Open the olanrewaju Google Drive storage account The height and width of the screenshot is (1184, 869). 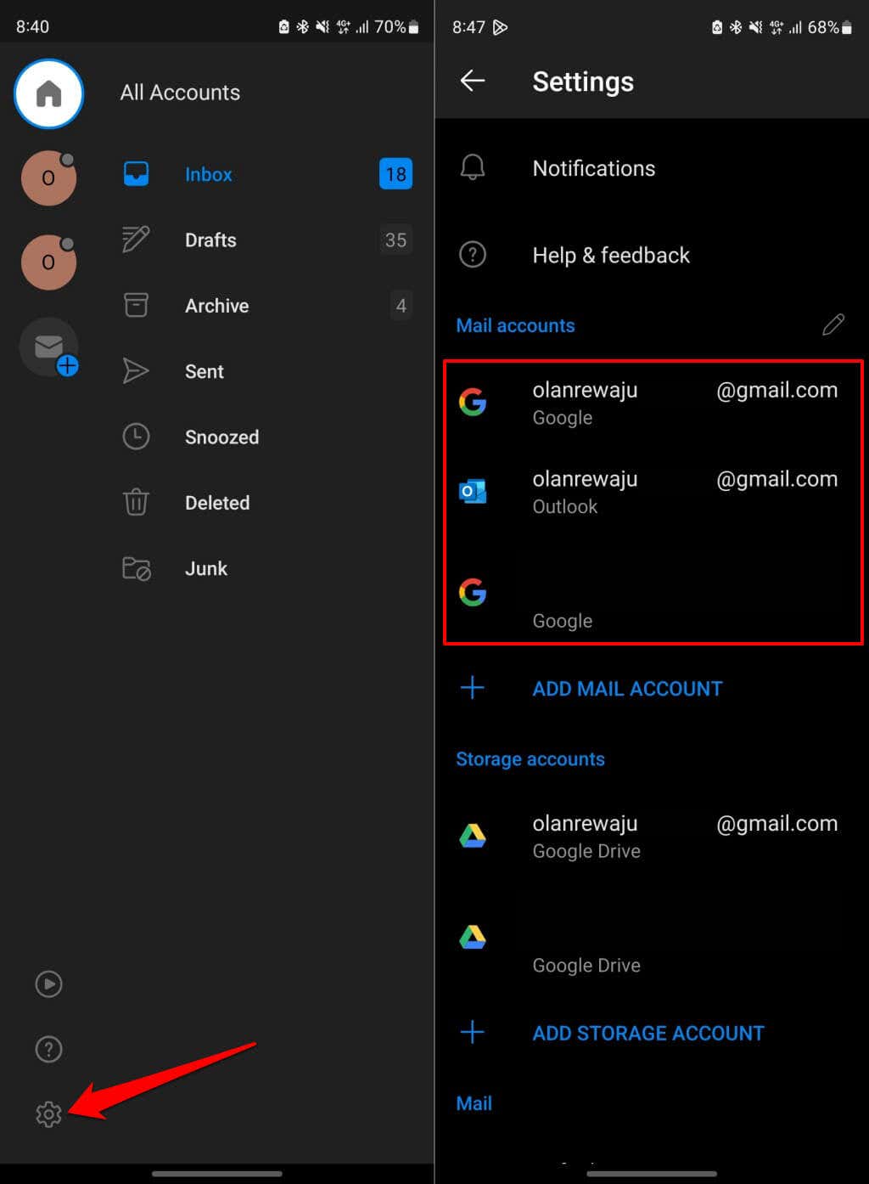click(x=652, y=836)
